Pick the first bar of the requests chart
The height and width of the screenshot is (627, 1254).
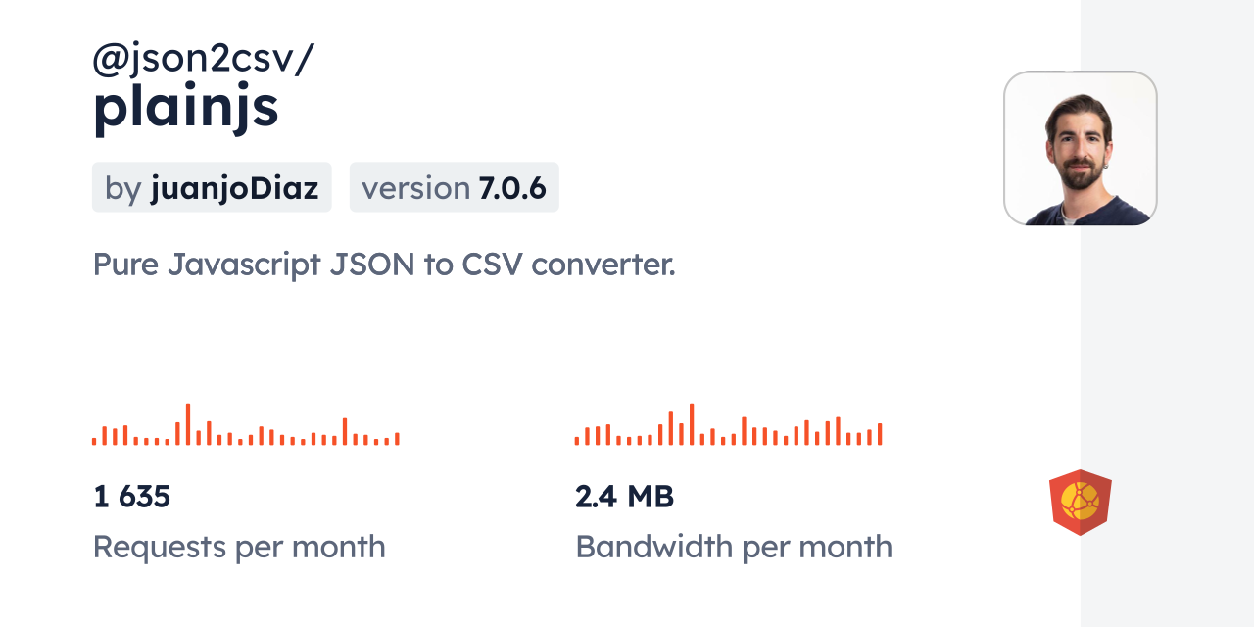point(94,441)
